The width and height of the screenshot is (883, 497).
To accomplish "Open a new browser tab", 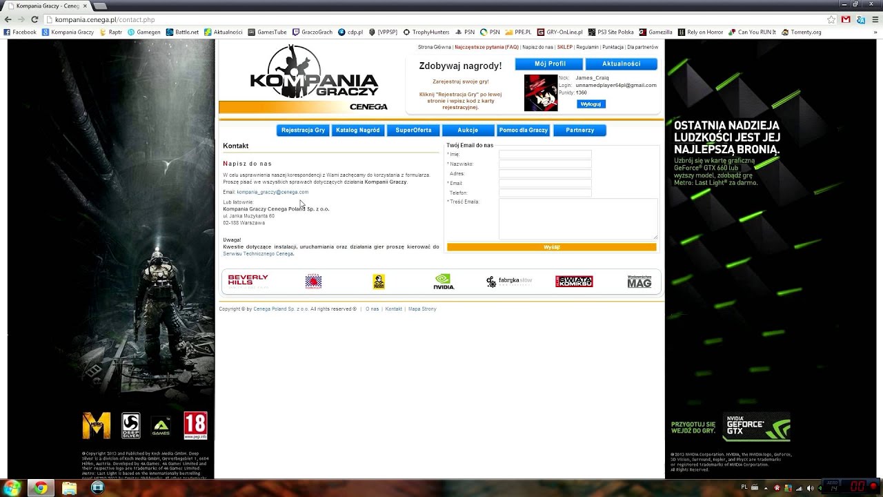I will [100, 6].
